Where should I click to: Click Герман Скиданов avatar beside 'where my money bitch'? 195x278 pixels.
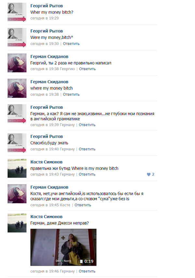pyautogui.click(x=17, y=88)
